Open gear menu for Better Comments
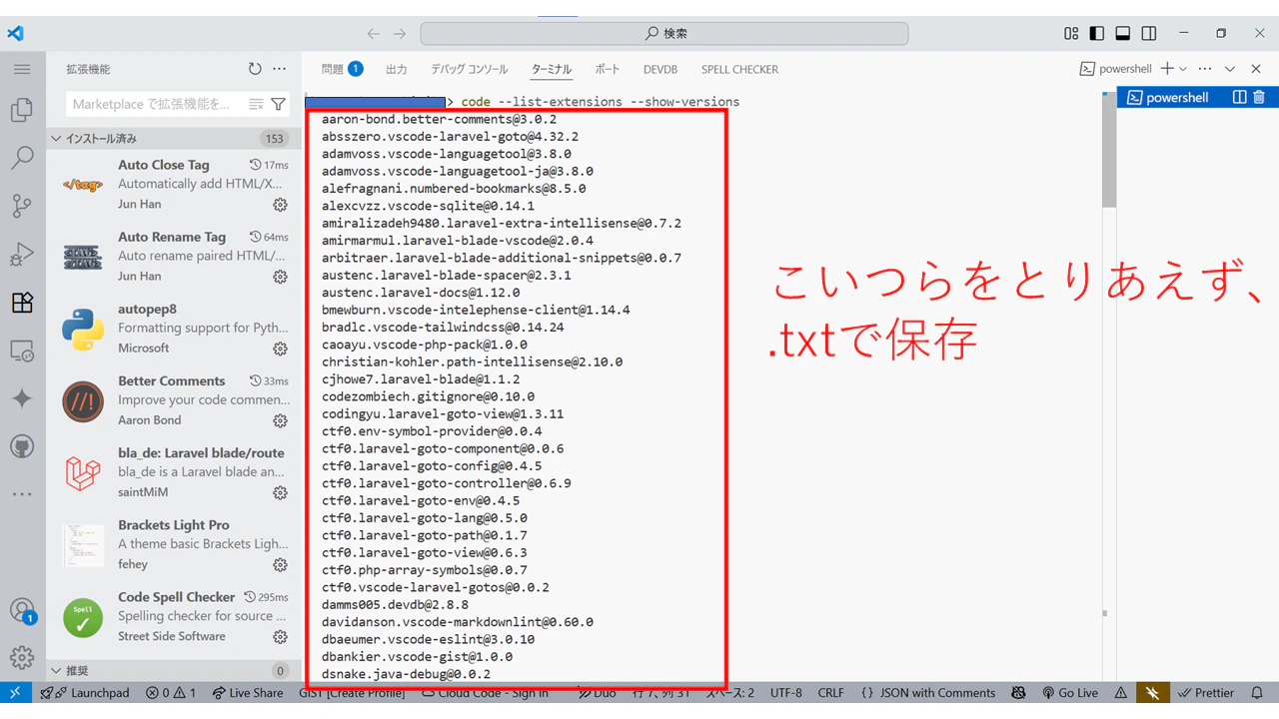Screen dimensions: 1279x719 click(x=281, y=420)
